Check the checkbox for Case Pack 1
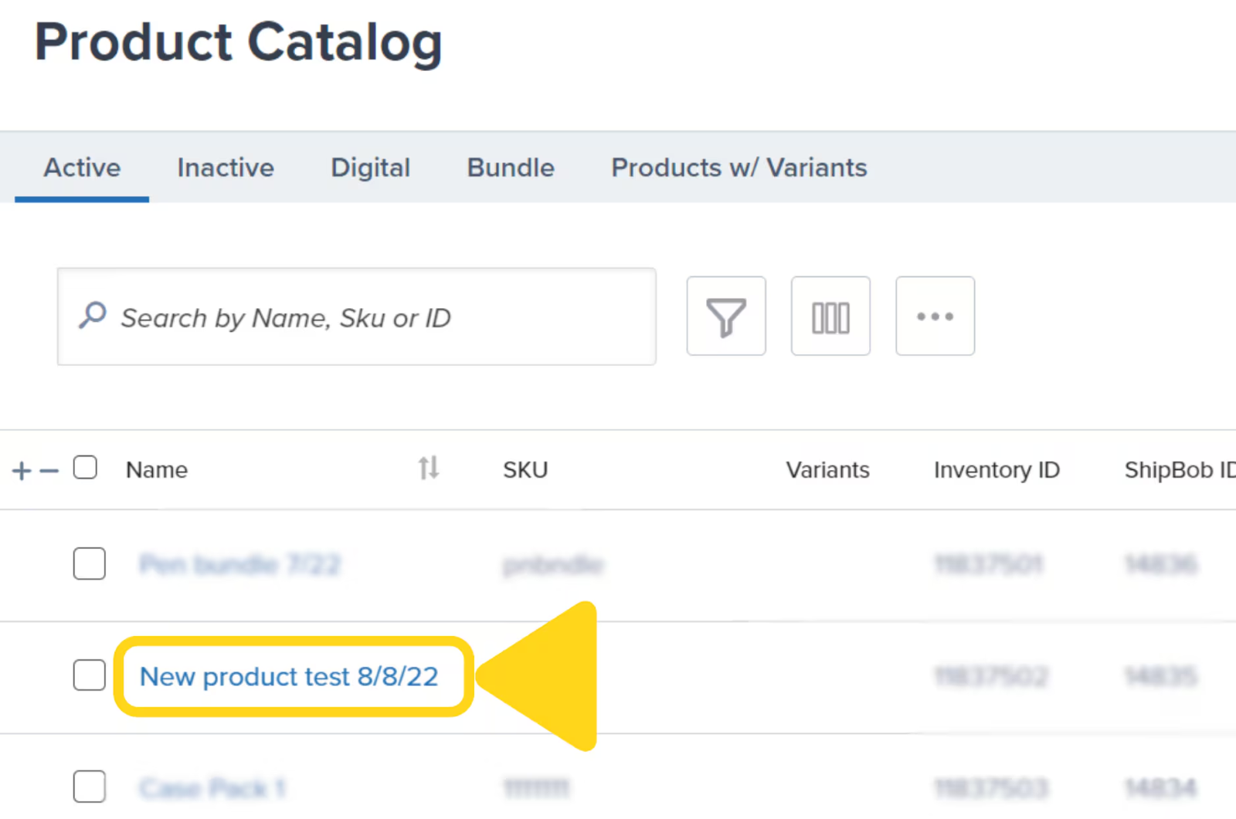Viewport: 1236px width, 819px height. pyautogui.click(x=89, y=787)
